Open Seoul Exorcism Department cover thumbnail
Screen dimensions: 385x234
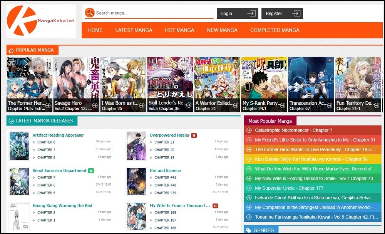tap(19, 181)
